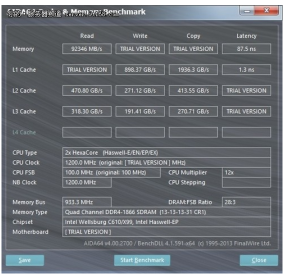Click CPU Multiplier value 12x
Viewport: 286px width, 278px height.
pyautogui.click(x=246, y=172)
